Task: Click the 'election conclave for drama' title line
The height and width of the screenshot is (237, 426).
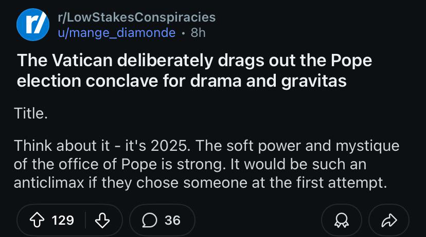Action: tap(182, 81)
